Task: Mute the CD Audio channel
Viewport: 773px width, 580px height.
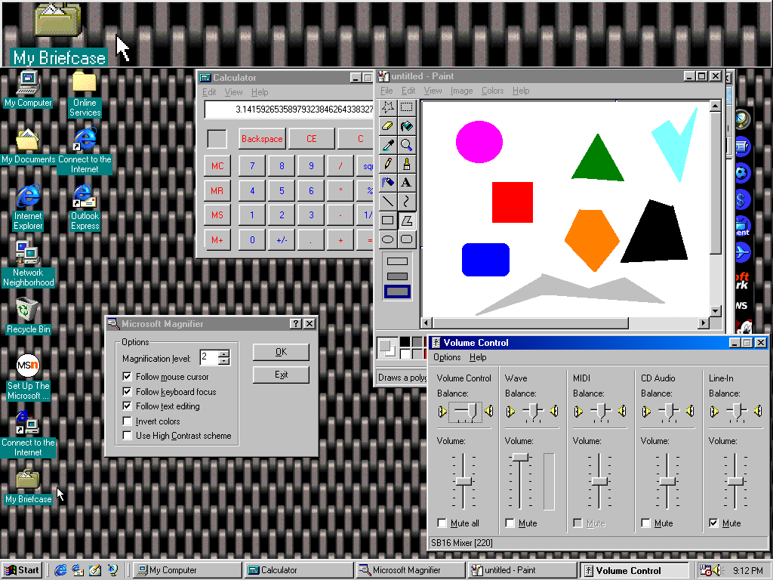Action: [x=646, y=523]
